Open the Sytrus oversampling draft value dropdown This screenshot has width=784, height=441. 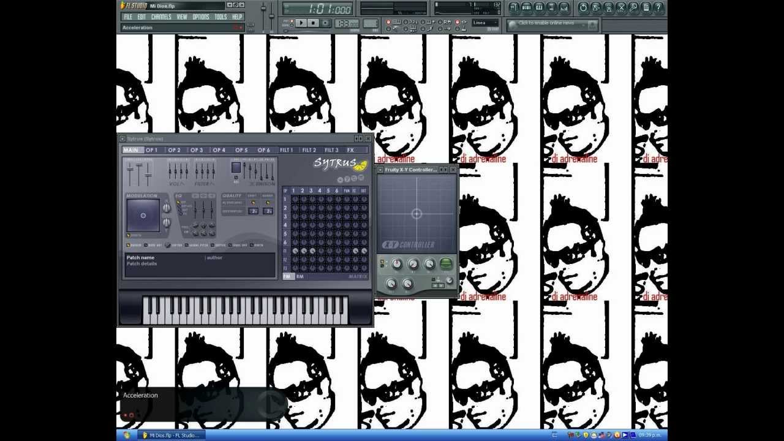(x=253, y=211)
